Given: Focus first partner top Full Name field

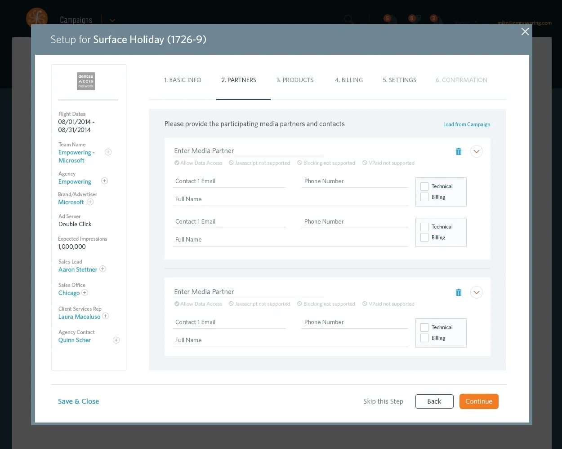Looking at the screenshot, I should click(291, 199).
